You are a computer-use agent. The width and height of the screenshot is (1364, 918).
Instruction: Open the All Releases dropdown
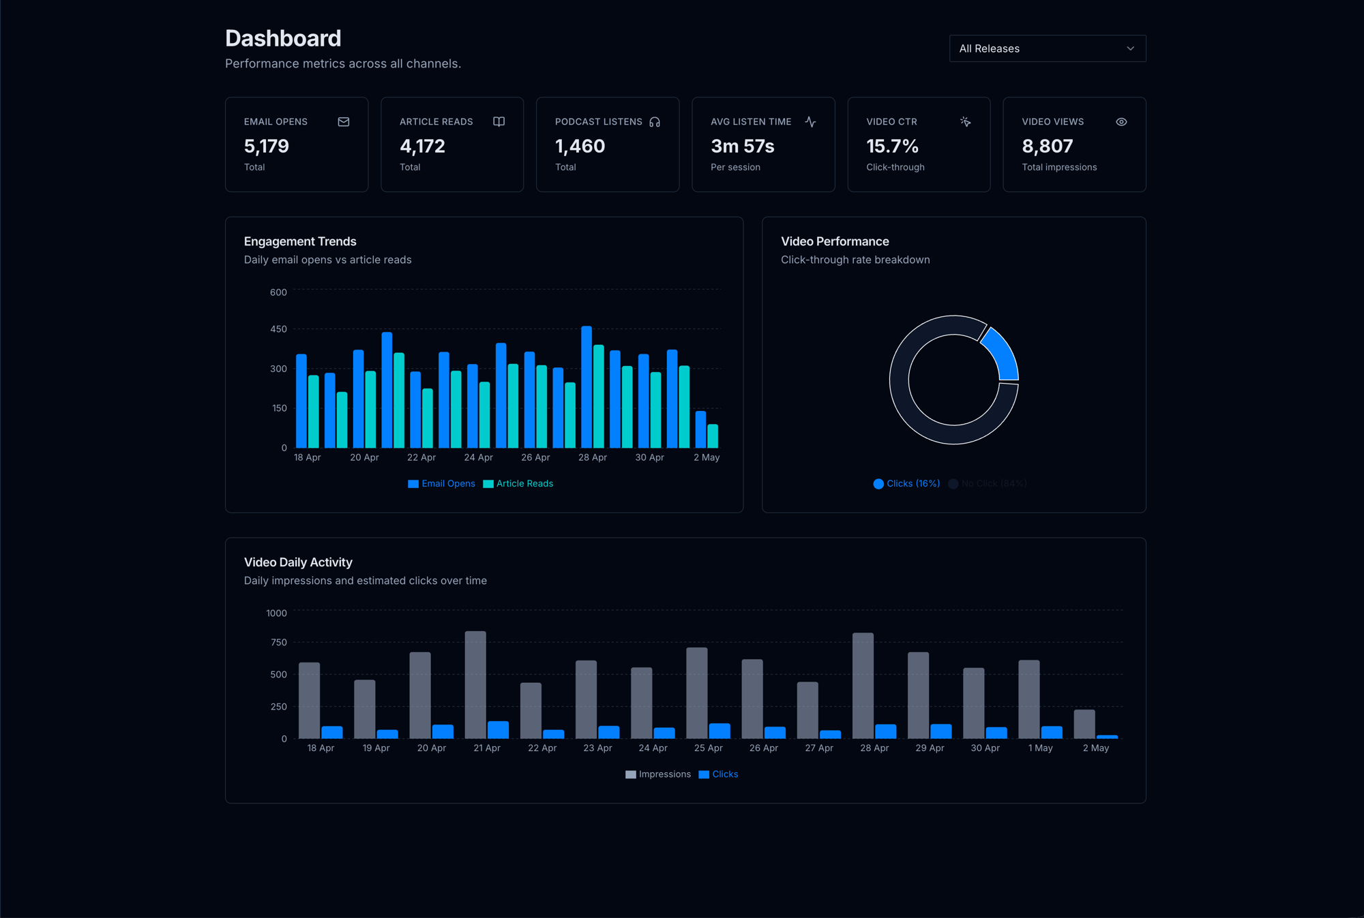[1047, 48]
